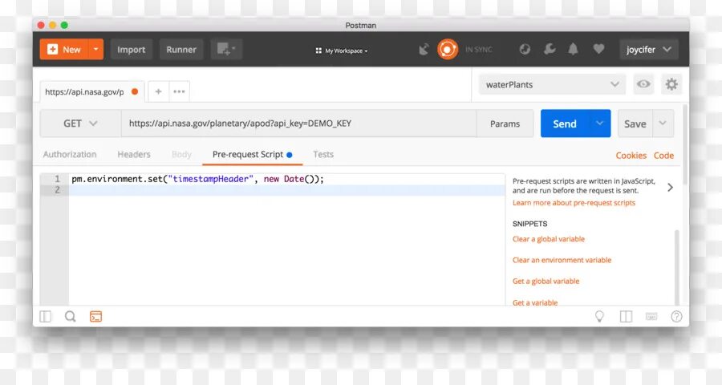Send the request
Image resolution: width=722 pixels, height=385 pixels.
(565, 124)
